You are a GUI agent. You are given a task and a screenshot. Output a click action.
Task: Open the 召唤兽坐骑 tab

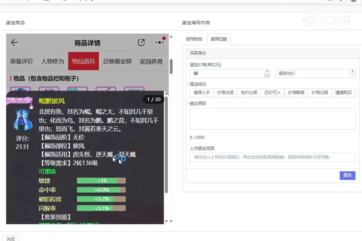(x=117, y=61)
